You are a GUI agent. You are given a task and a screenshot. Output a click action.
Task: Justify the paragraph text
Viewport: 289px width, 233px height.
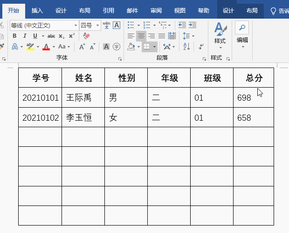tap(162, 36)
